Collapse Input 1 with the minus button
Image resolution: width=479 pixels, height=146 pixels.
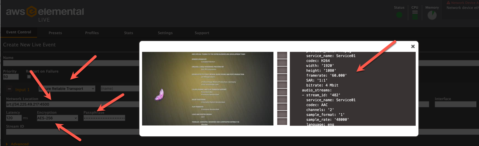[x=9, y=89]
